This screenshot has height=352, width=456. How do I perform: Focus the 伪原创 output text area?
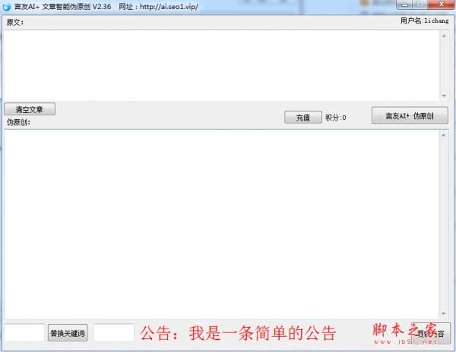pos(221,224)
